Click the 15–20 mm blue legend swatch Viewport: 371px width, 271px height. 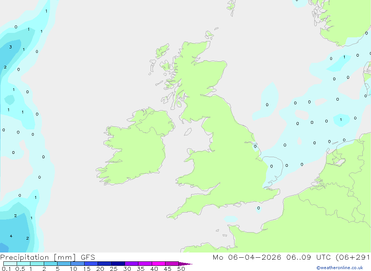91,264
